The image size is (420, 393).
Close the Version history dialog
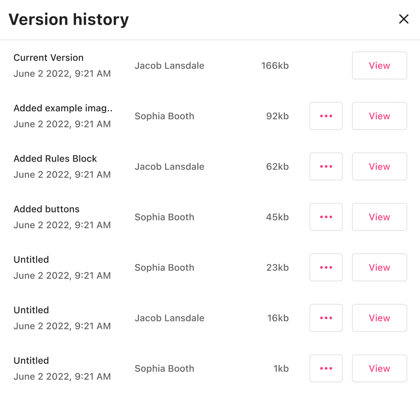(404, 19)
